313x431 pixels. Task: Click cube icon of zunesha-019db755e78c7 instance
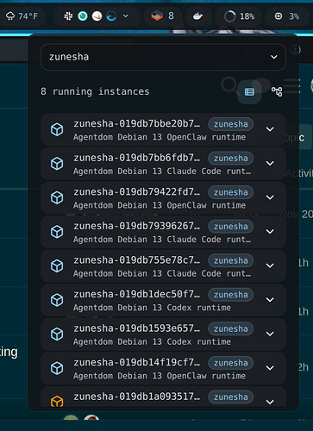pyautogui.click(x=57, y=266)
